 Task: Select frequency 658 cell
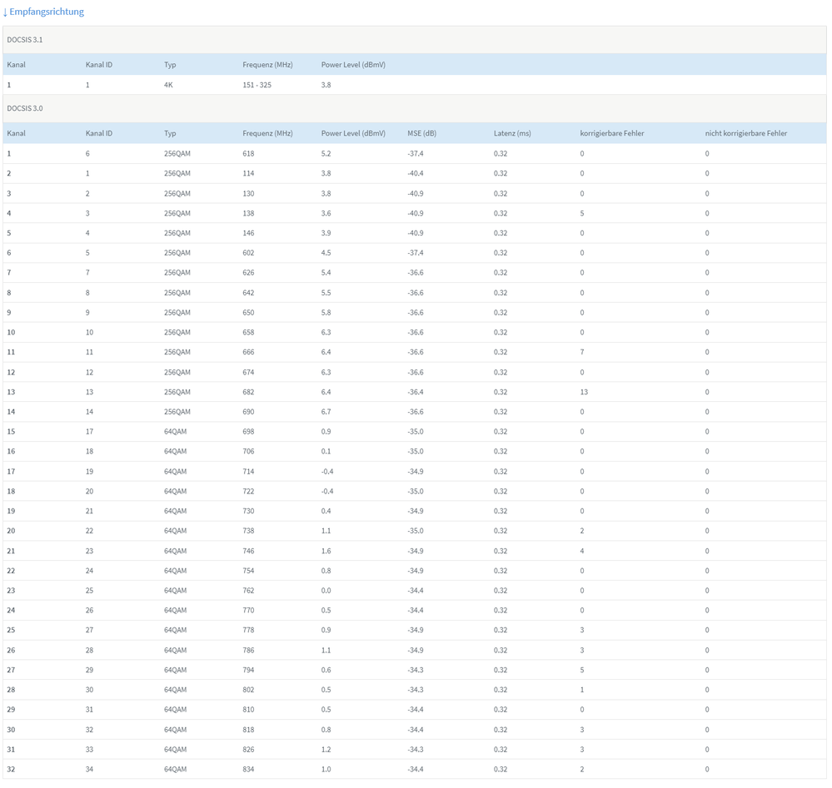248,333
